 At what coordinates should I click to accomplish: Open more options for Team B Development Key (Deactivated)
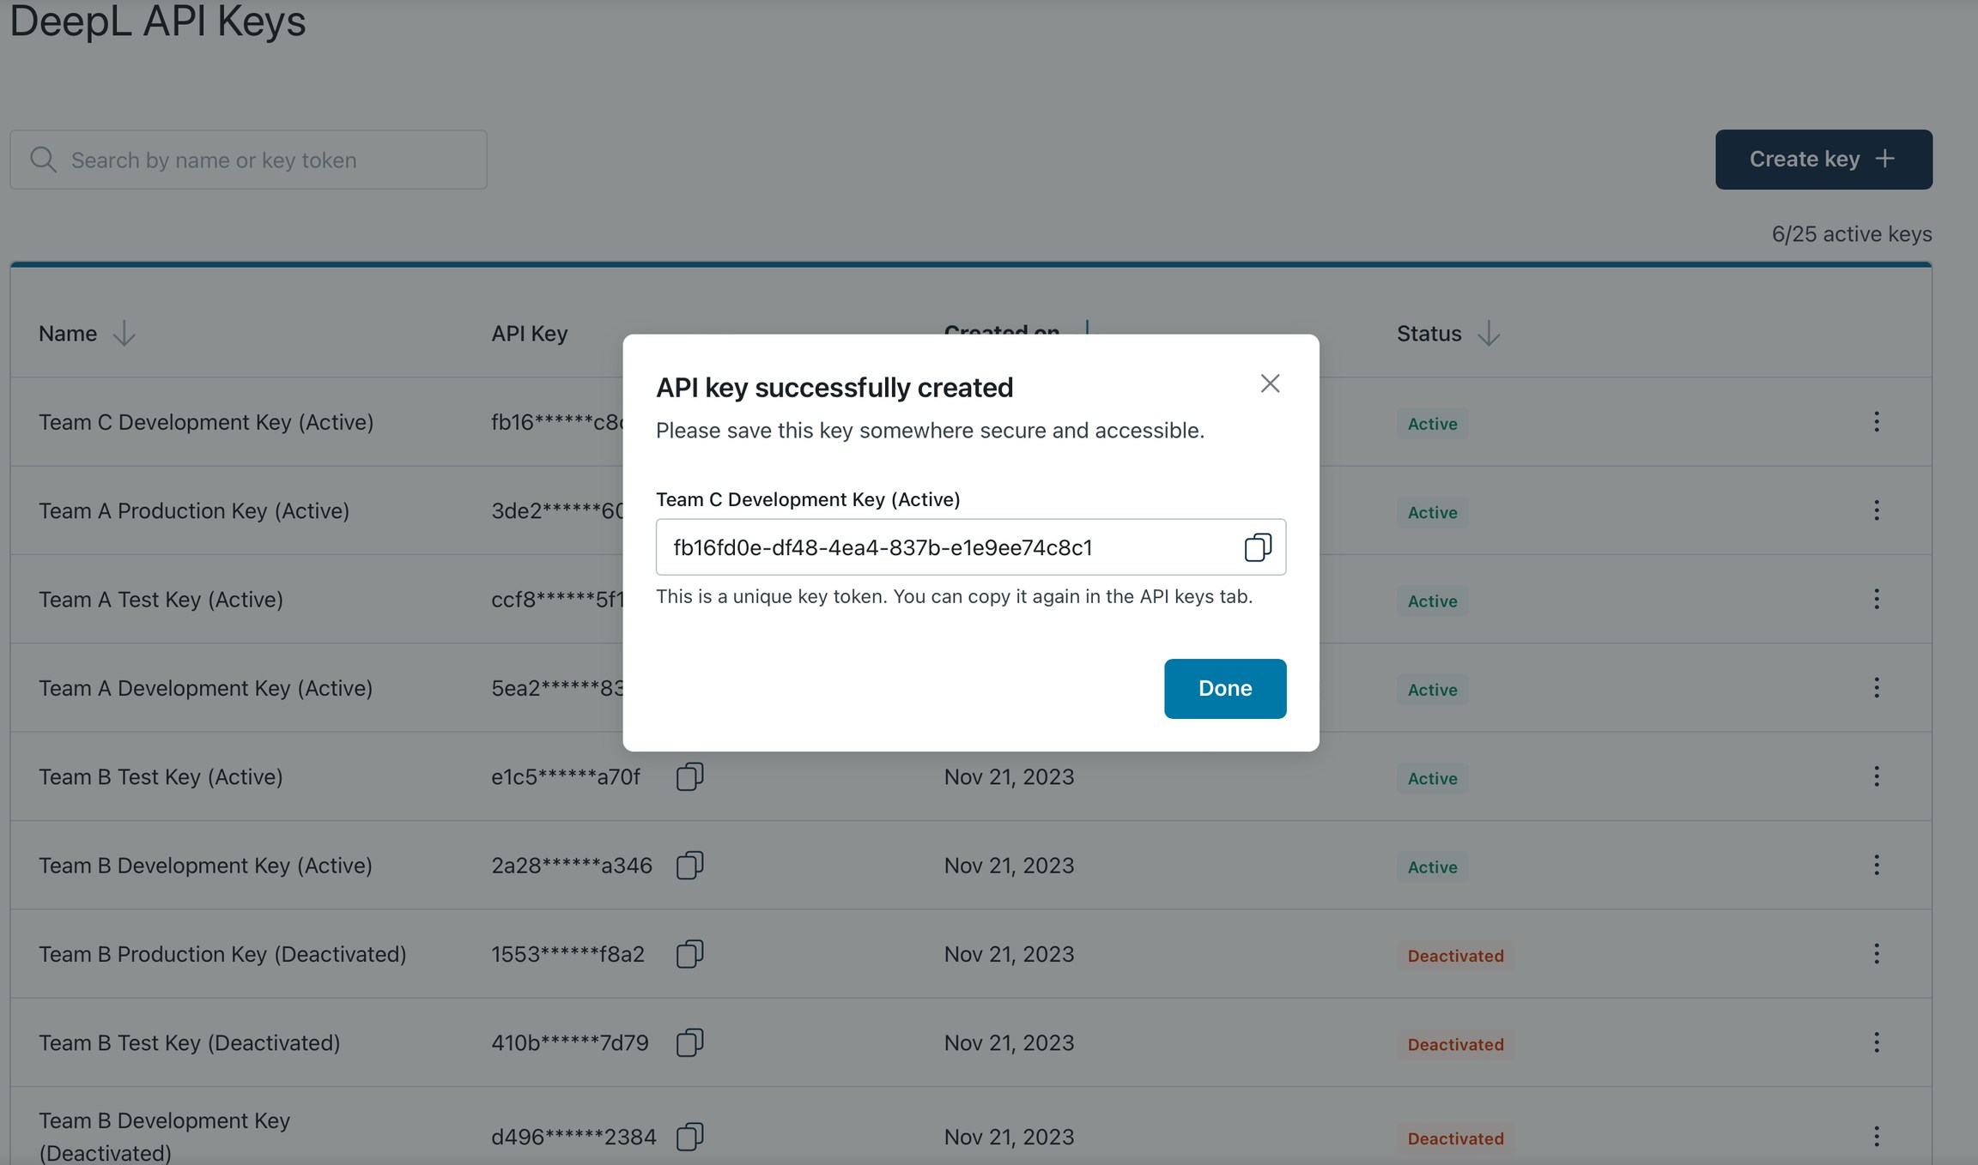tap(1876, 1137)
